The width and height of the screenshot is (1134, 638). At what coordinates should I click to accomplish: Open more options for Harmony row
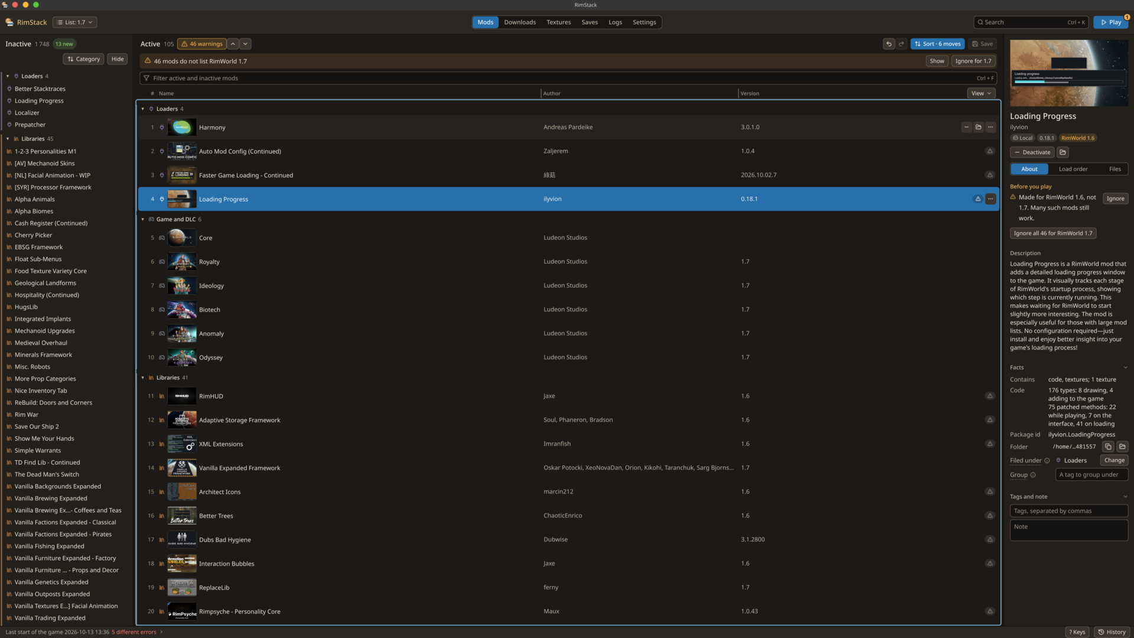point(990,127)
